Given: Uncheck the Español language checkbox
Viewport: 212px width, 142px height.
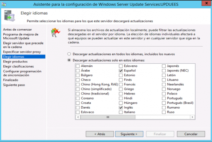Looking at the screenshot, I should point(121,71).
